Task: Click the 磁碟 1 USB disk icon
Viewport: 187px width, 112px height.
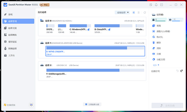Action: [x=42, y=43]
